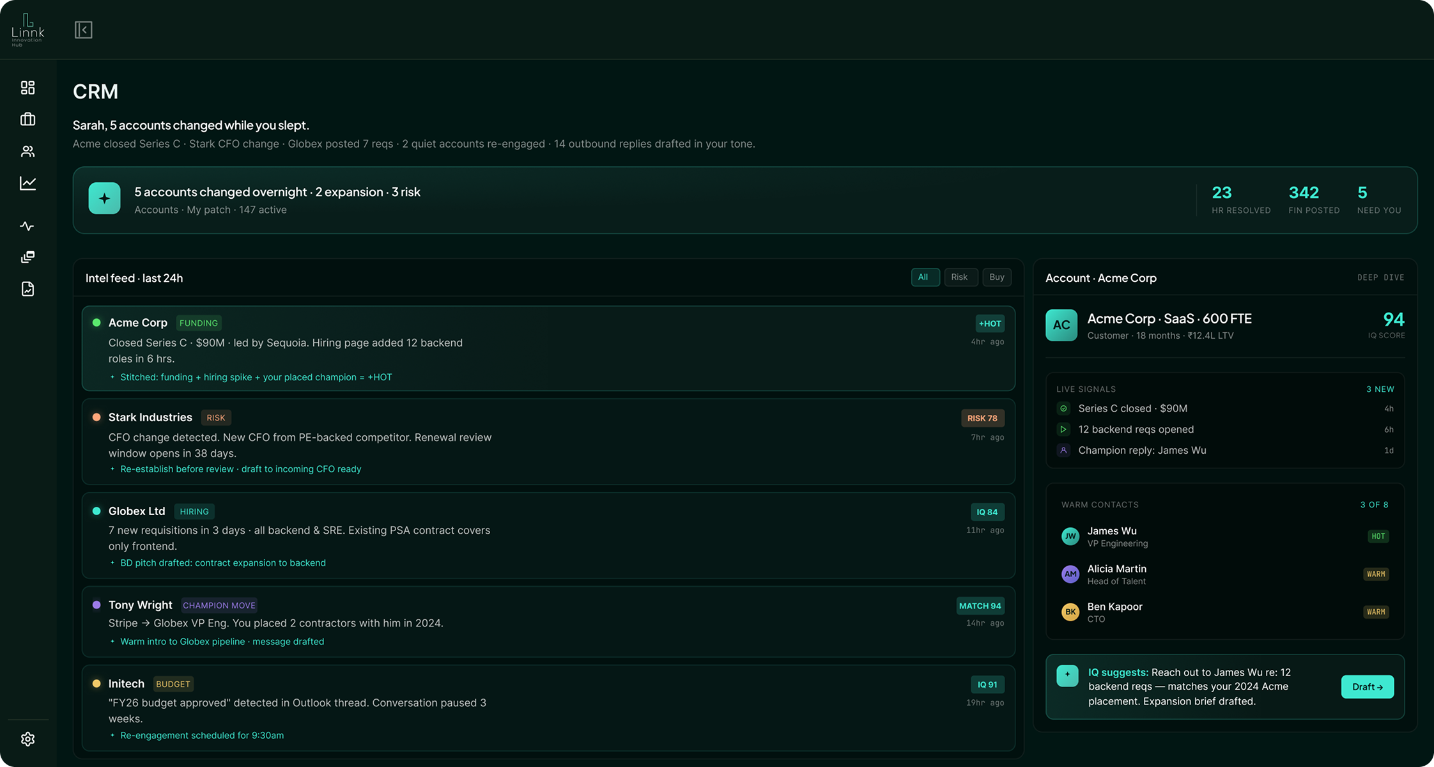Click the Series C closed signal check icon

1063,408
